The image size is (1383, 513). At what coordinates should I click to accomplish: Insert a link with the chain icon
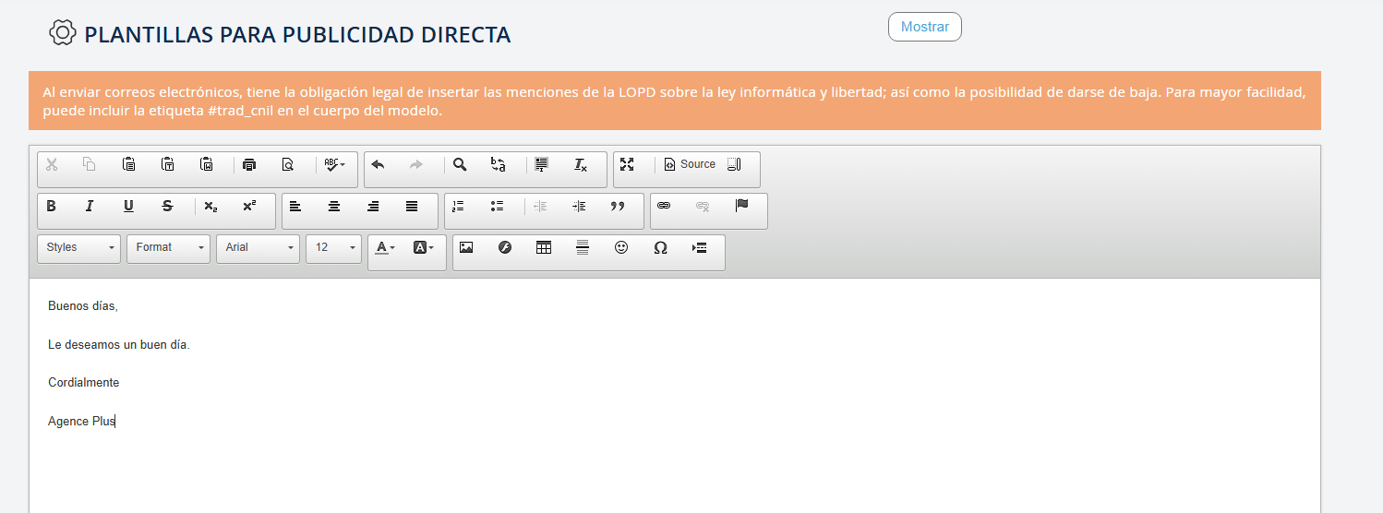click(x=663, y=206)
